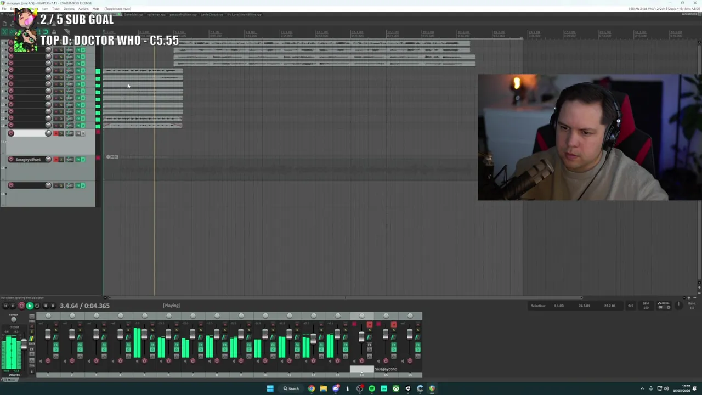Expand the system tray hidden icons chevron
This screenshot has width=702, height=395.
[642, 388]
